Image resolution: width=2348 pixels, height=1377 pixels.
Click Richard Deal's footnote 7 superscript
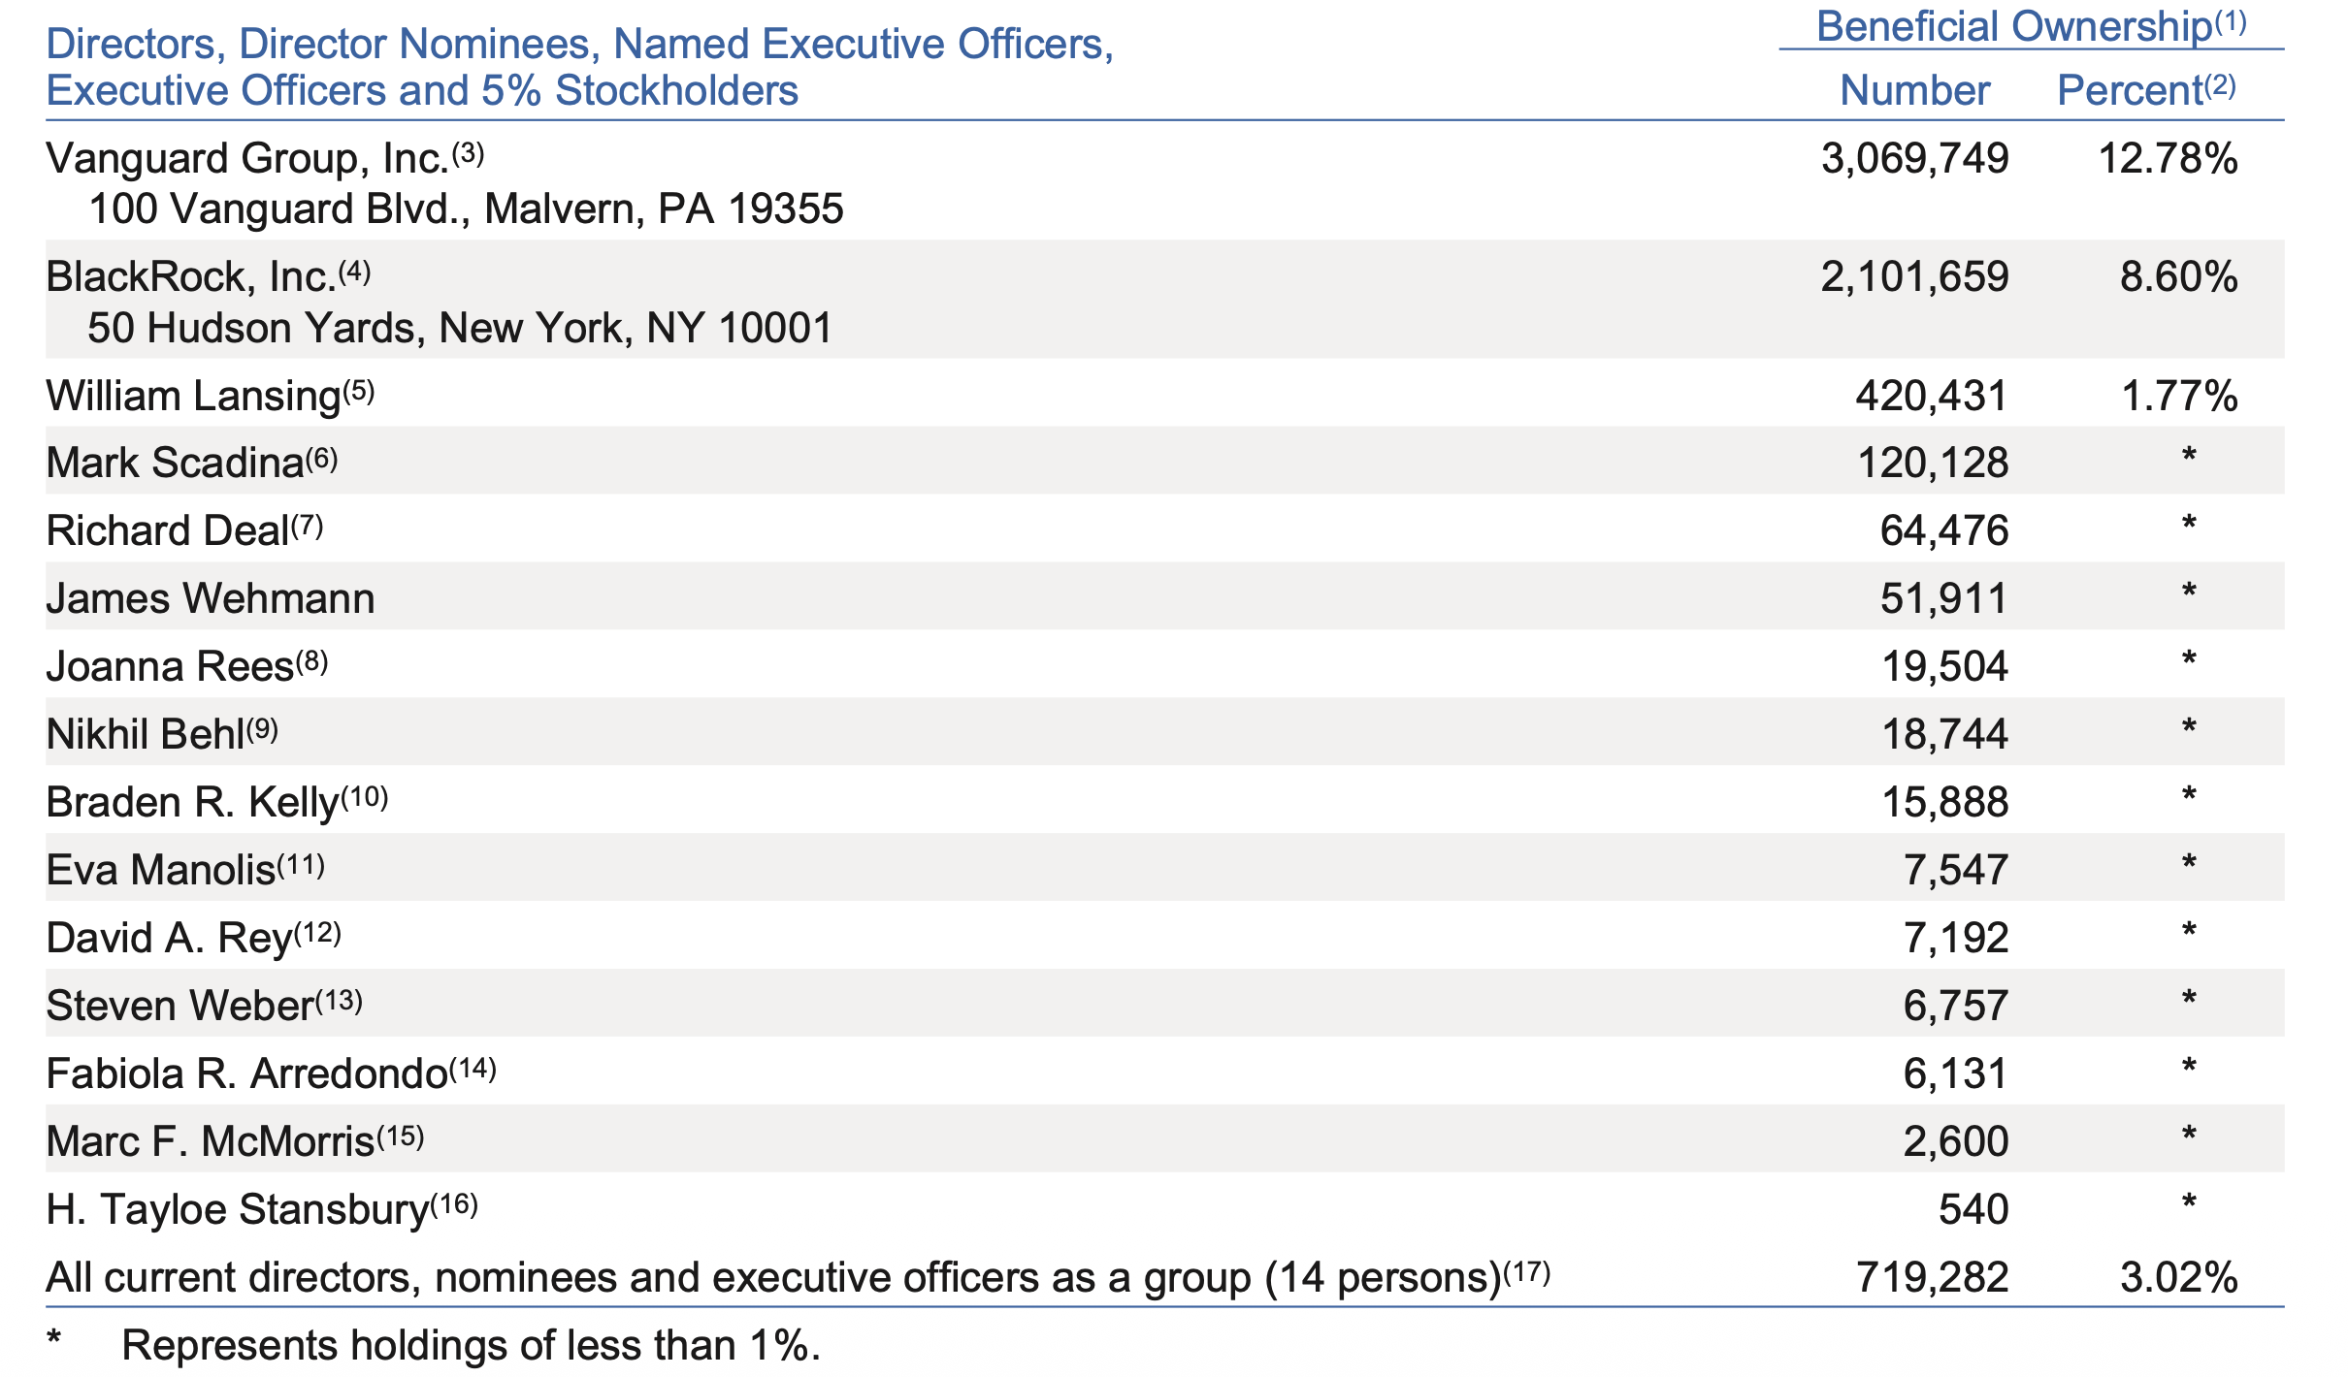point(307,526)
